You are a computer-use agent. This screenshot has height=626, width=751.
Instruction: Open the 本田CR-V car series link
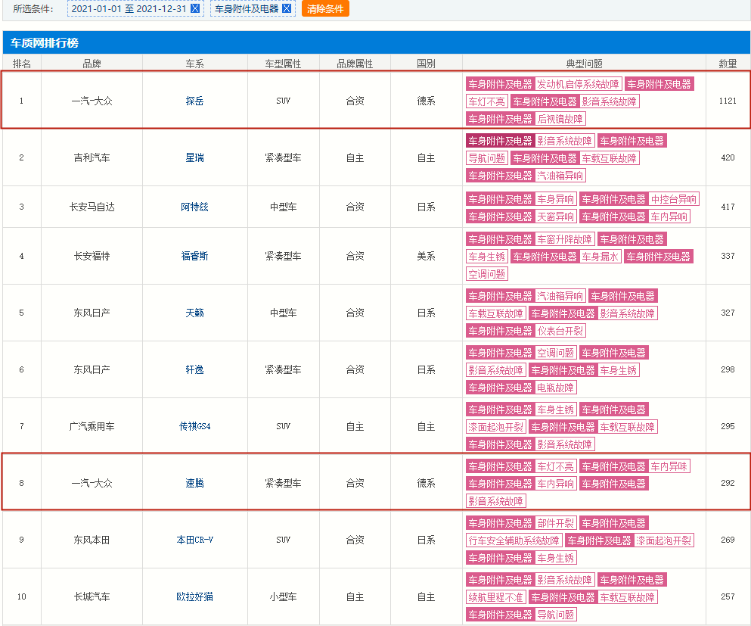click(194, 540)
